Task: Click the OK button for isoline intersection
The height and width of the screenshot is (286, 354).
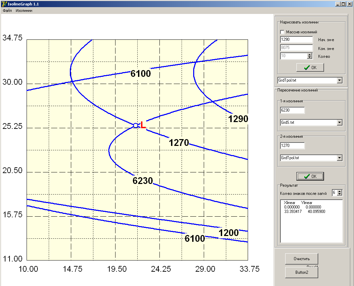Action: pyautogui.click(x=310, y=176)
